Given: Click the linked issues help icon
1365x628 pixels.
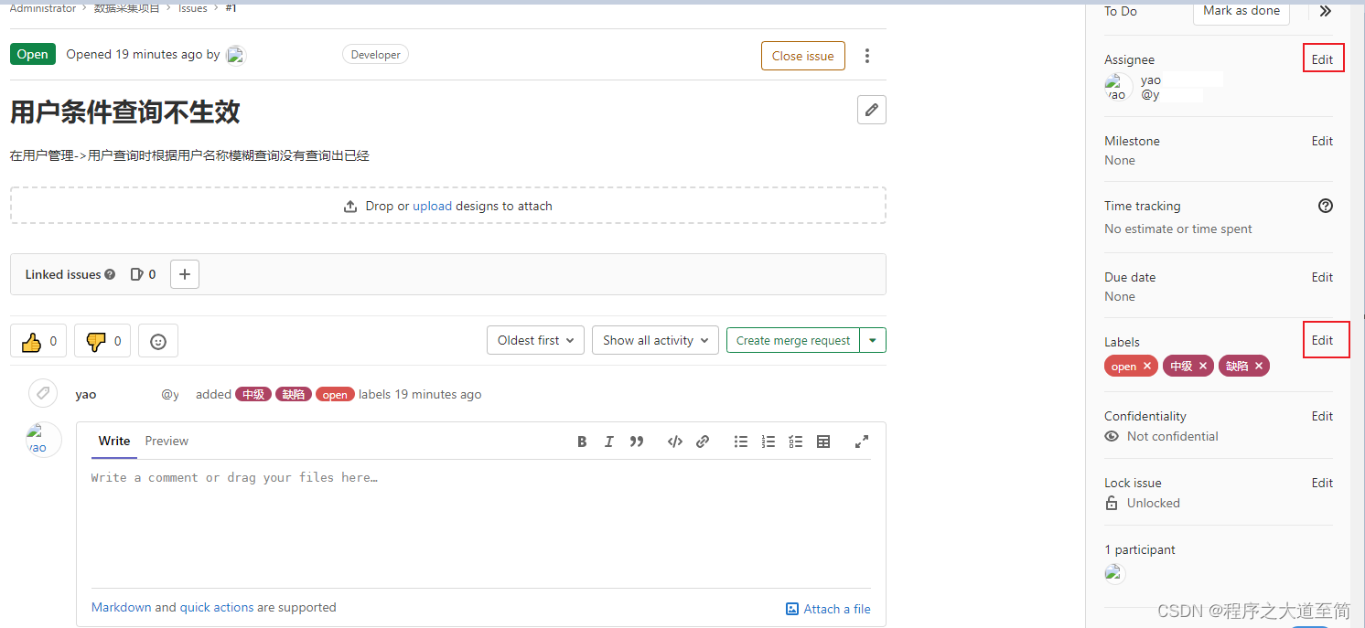Looking at the screenshot, I should (x=110, y=274).
